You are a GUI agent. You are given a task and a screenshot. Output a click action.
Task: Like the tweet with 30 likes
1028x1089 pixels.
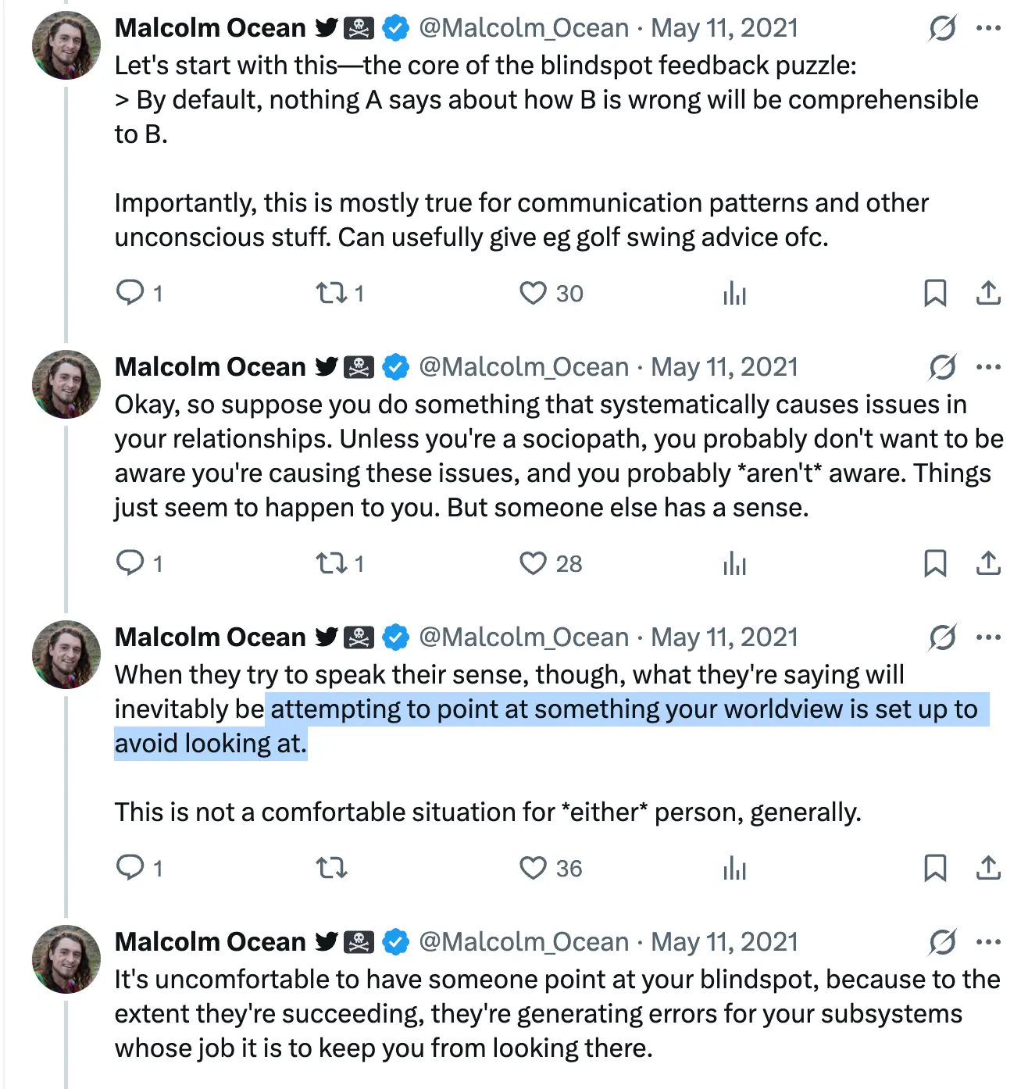tap(533, 293)
